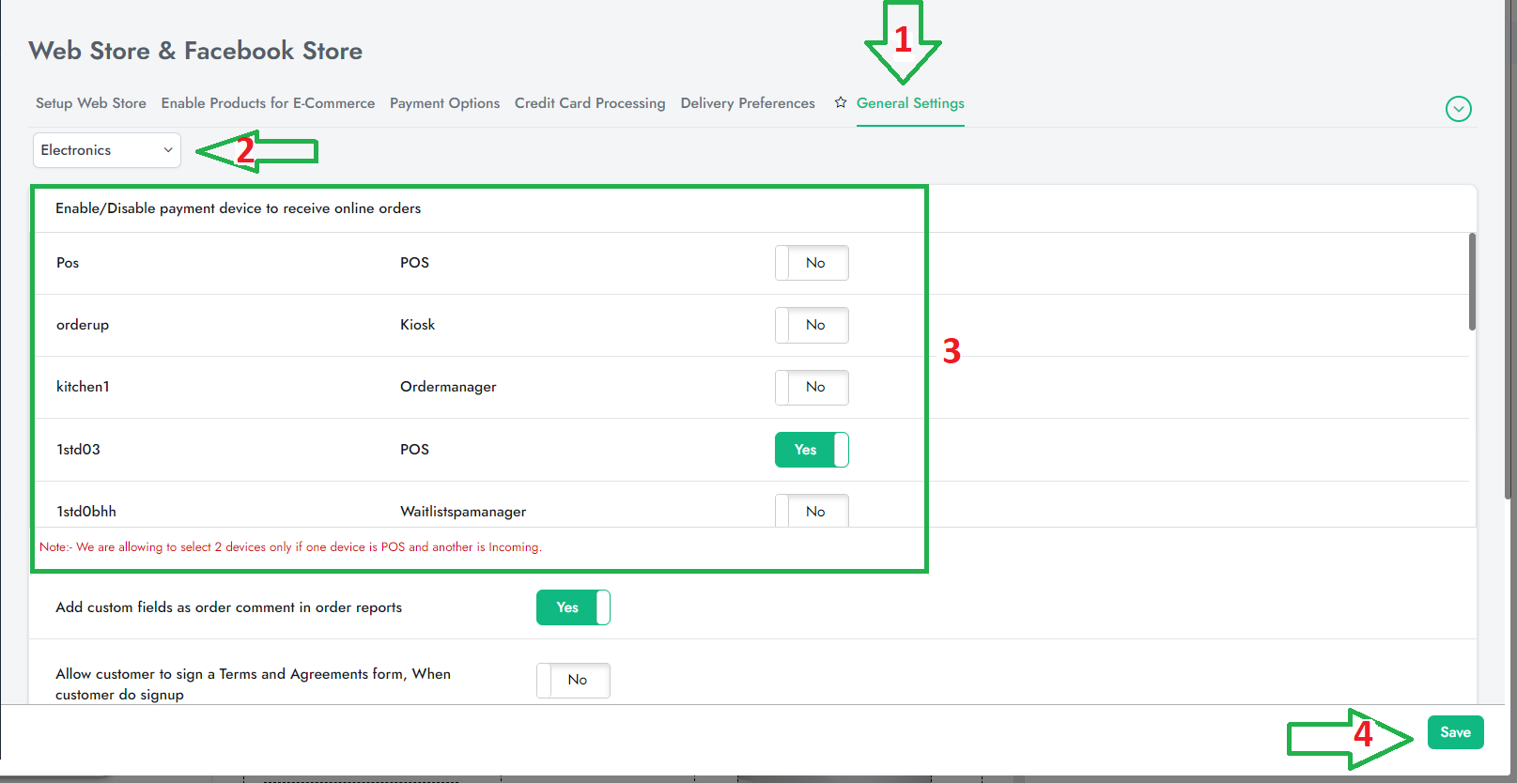The image size is (1517, 783).
Task: Select the Delivery Preferences tab
Action: point(748,103)
